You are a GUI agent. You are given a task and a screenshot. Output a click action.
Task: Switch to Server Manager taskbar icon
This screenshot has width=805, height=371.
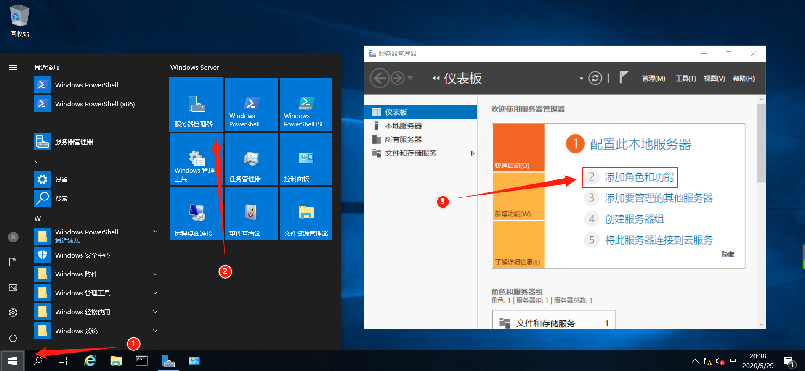(168, 361)
